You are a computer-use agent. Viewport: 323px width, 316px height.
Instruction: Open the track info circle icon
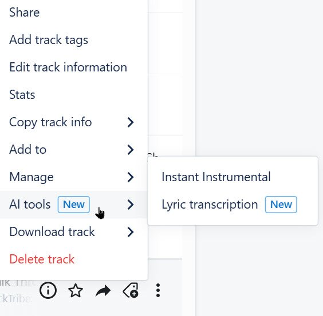[48, 290]
